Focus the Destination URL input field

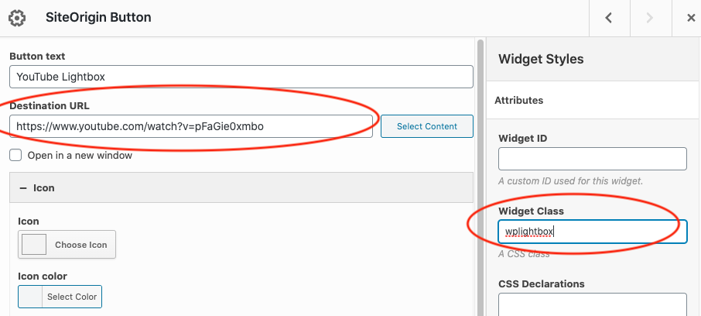[191, 126]
